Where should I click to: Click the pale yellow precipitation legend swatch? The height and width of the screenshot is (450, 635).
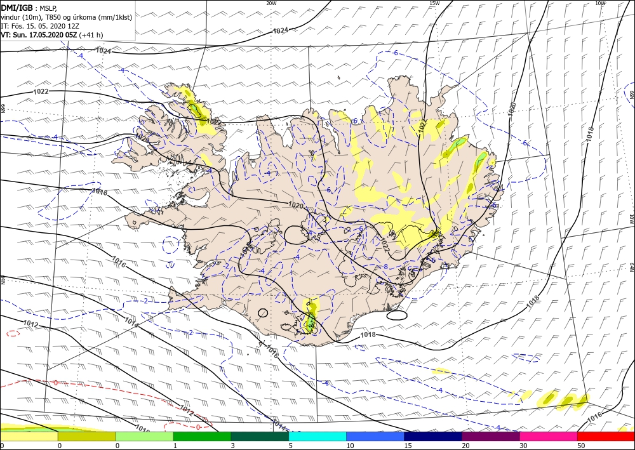tap(29, 437)
